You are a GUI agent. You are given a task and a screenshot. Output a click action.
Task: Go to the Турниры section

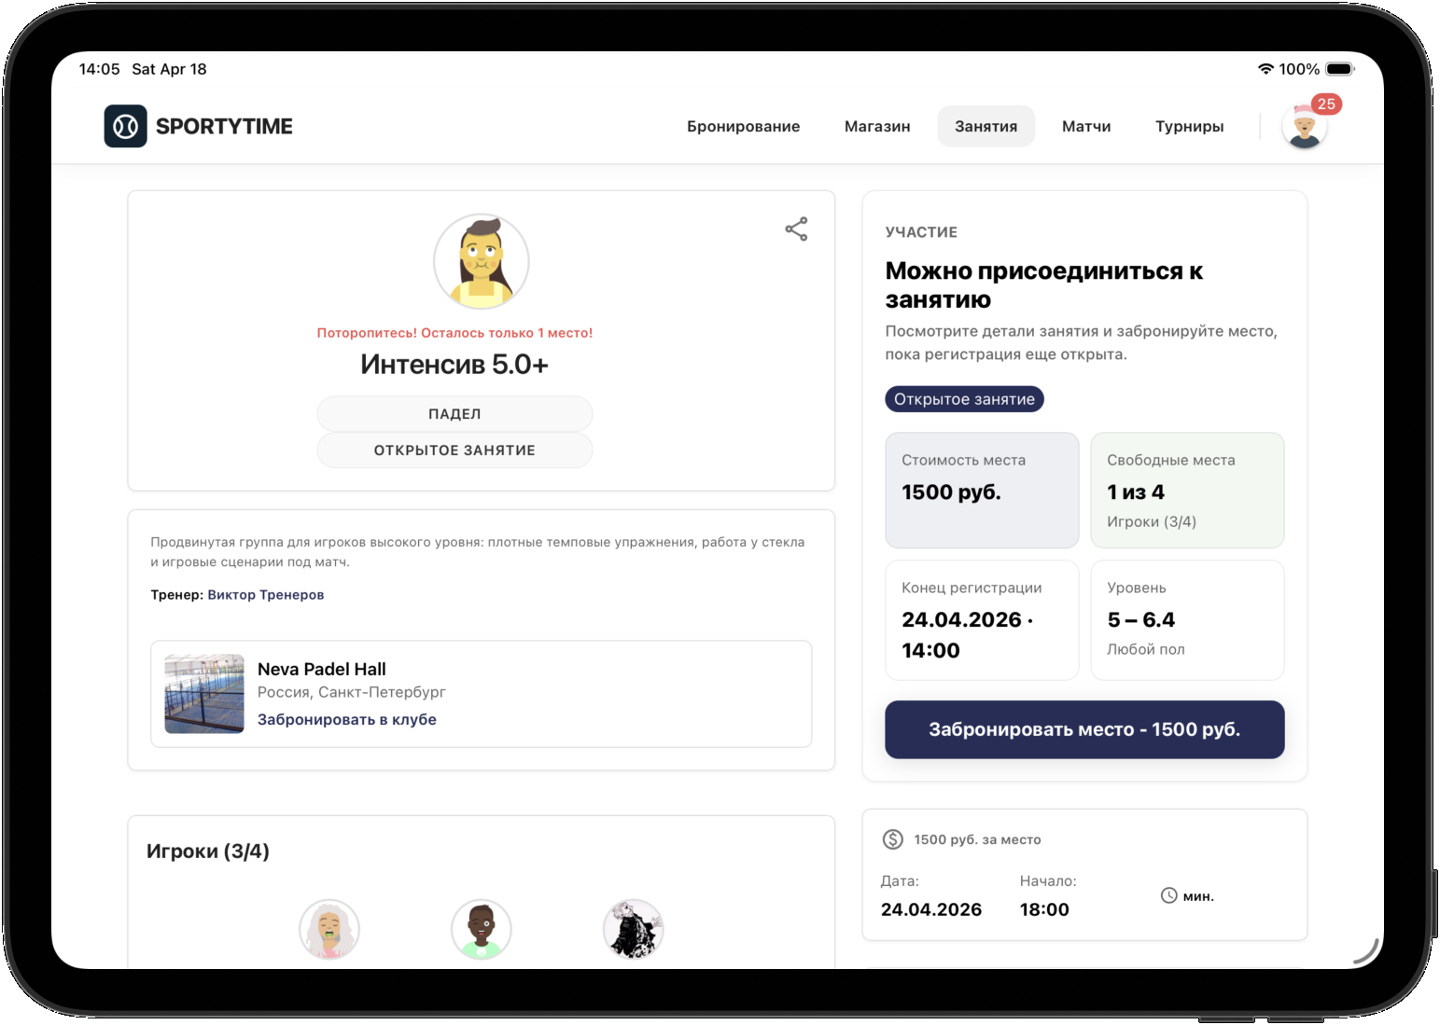click(1189, 126)
